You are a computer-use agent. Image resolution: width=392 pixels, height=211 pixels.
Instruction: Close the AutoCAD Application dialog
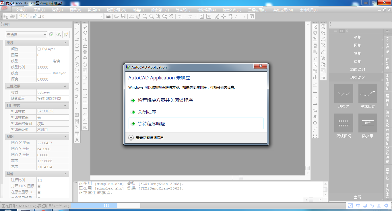point(261,67)
